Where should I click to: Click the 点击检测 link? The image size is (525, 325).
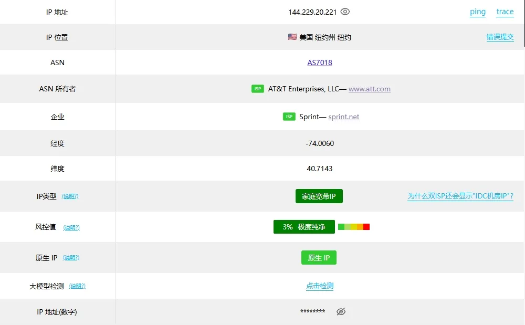(x=320, y=286)
